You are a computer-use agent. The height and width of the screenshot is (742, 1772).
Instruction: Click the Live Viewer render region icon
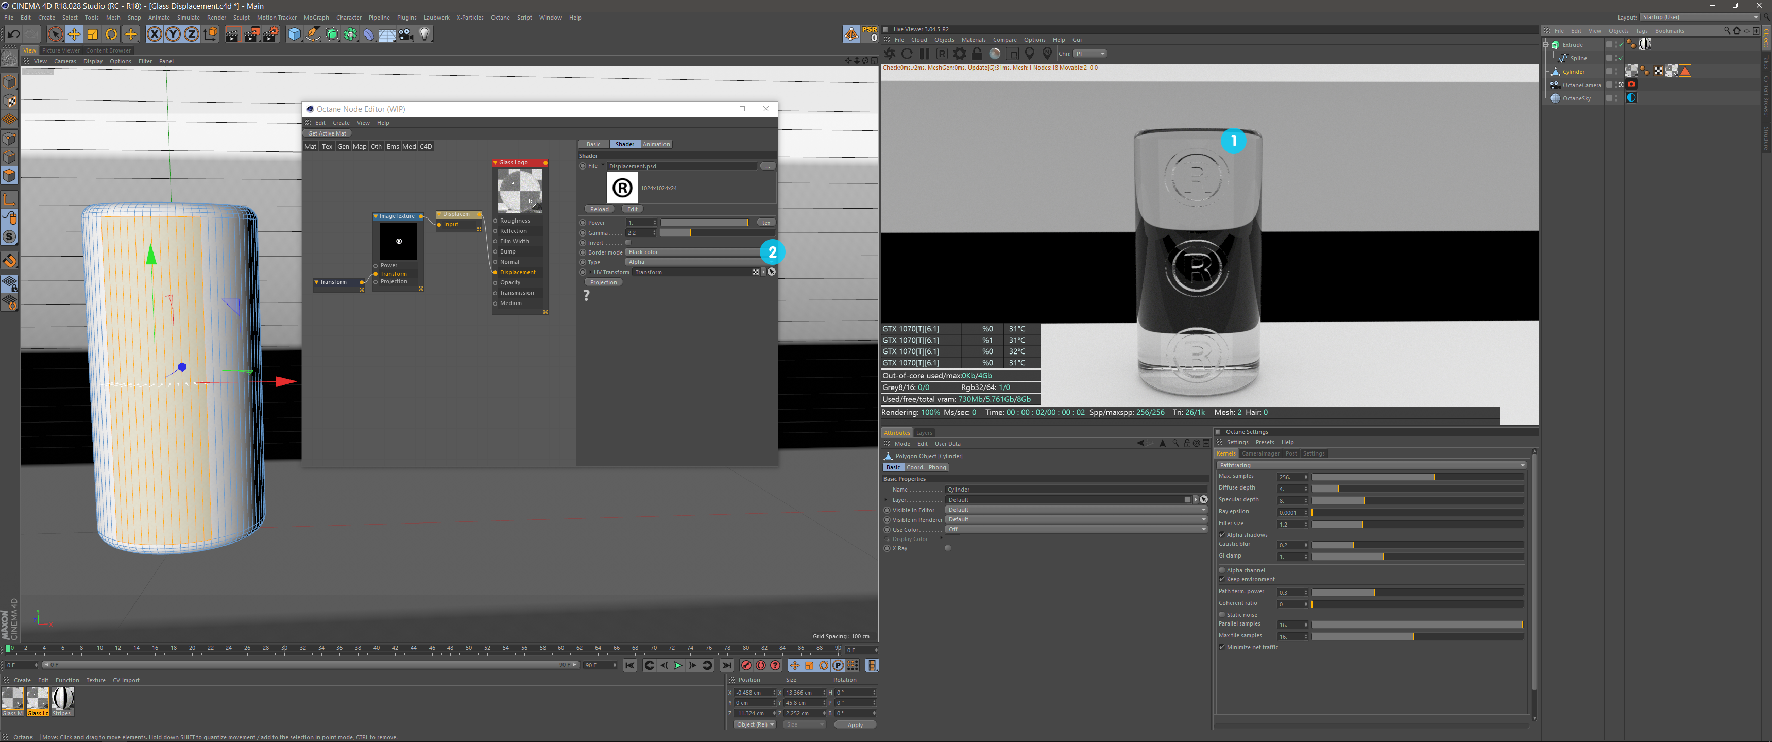1012,54
